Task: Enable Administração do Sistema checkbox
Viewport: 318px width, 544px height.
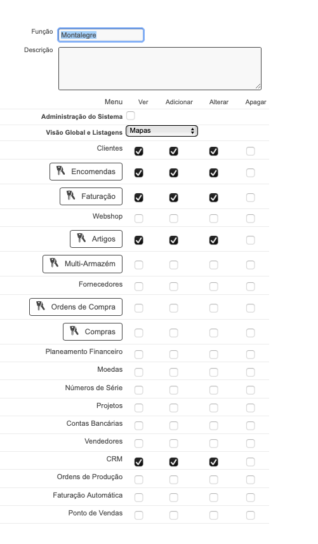Action: click(x=131, y=116)
